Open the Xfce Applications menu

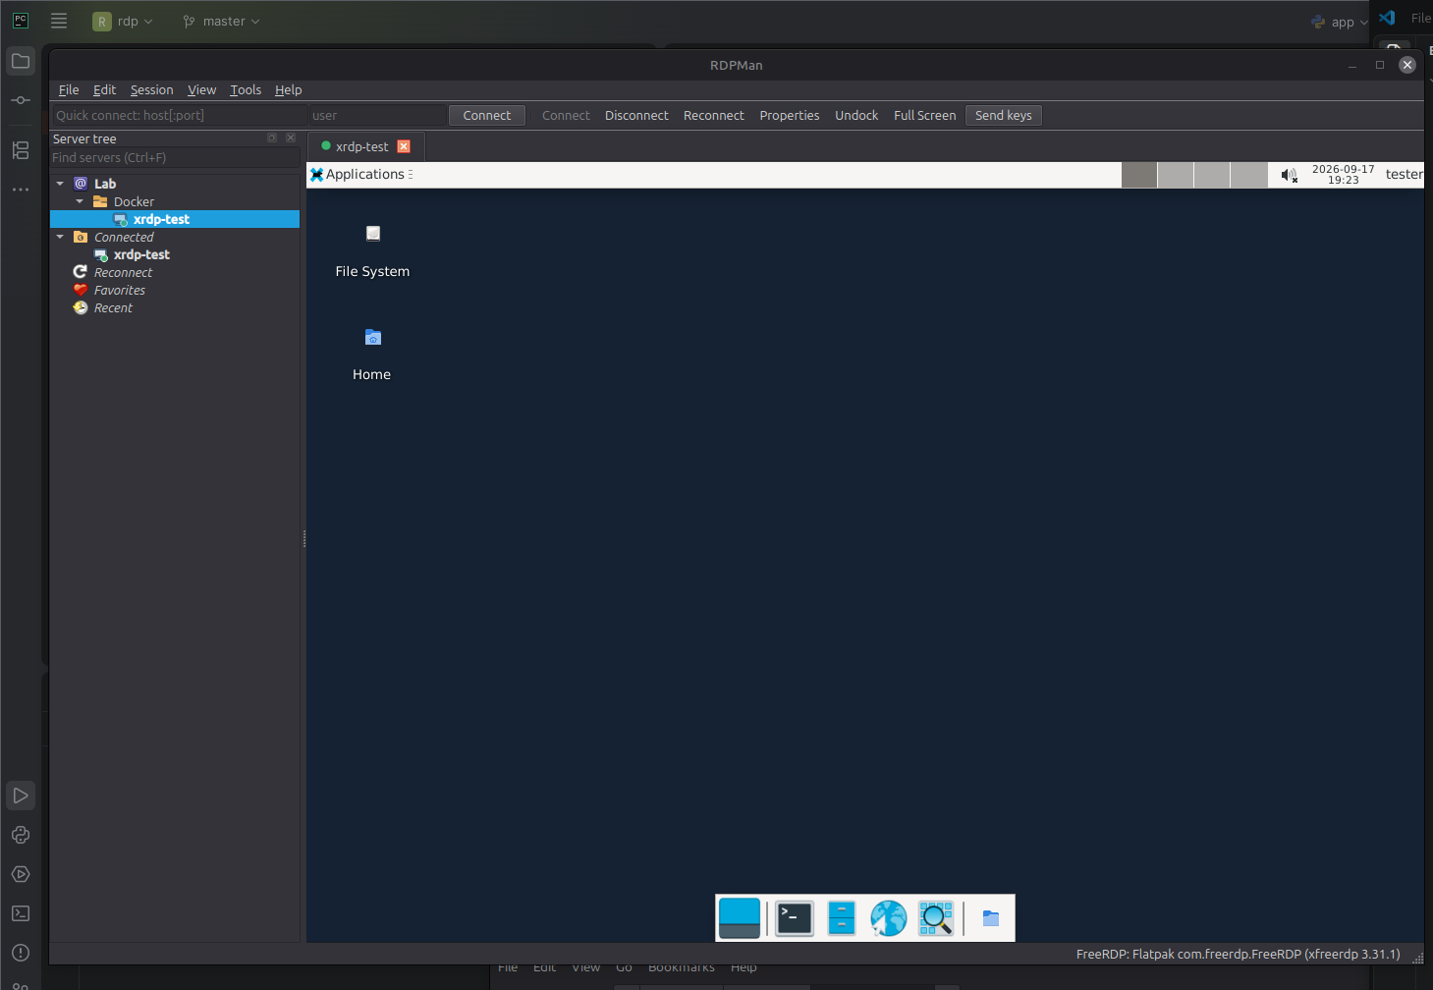[x=359, y=174]
